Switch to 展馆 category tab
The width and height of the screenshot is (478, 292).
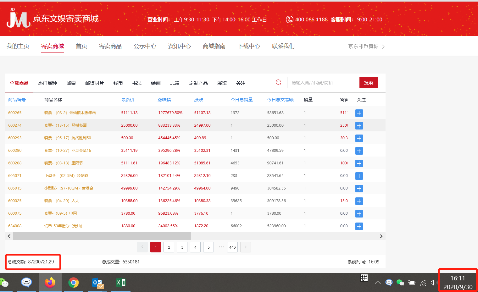point(222,83)
